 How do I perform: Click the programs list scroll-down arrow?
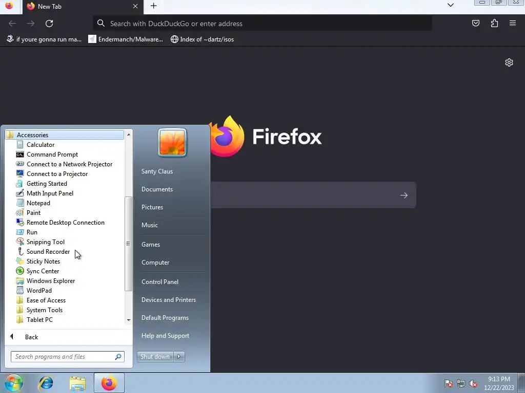128,320
